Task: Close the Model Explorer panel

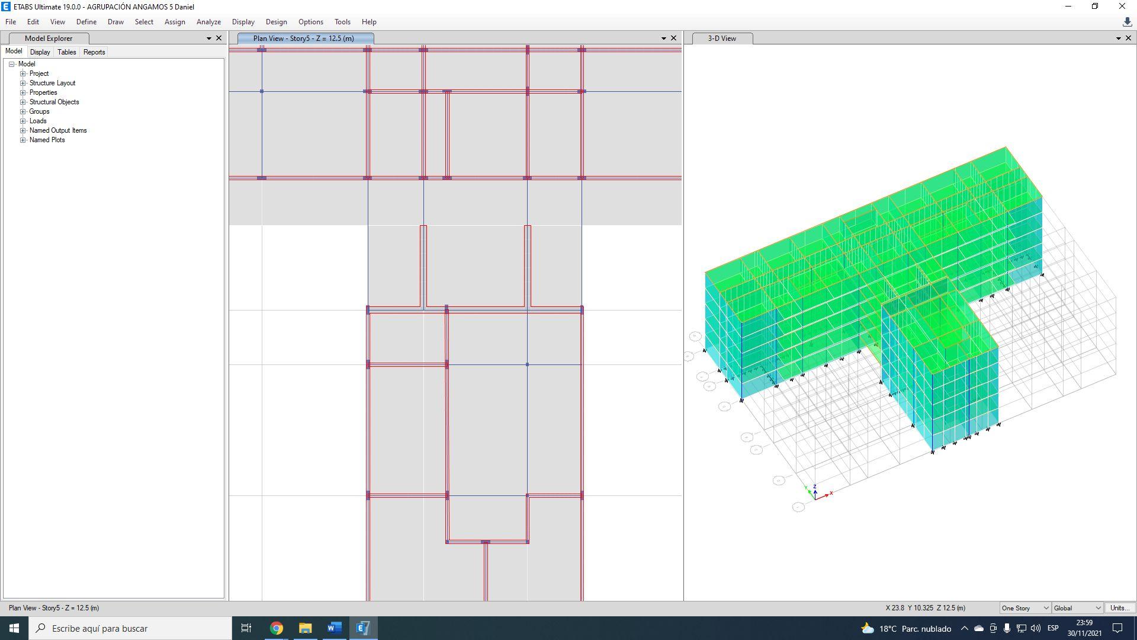Action: (x=219, y=38)
